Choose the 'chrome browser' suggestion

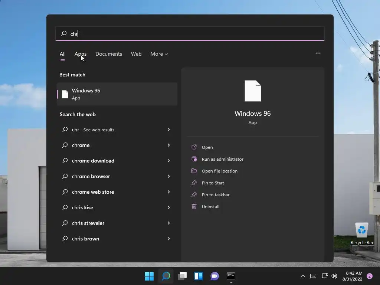[x=117, y=176]
